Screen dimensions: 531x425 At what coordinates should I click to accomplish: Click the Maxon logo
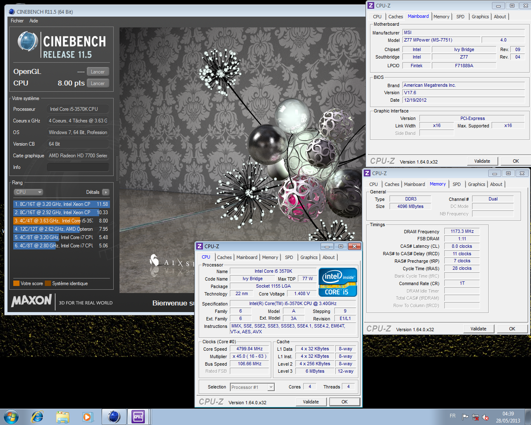point(32,300)
